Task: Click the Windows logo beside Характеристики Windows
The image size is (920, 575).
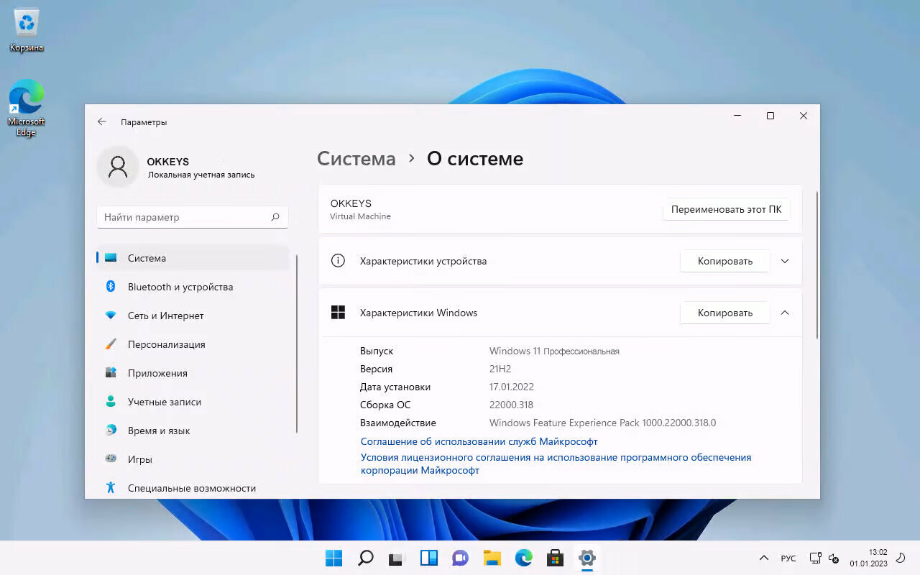Action: (338, 313)
